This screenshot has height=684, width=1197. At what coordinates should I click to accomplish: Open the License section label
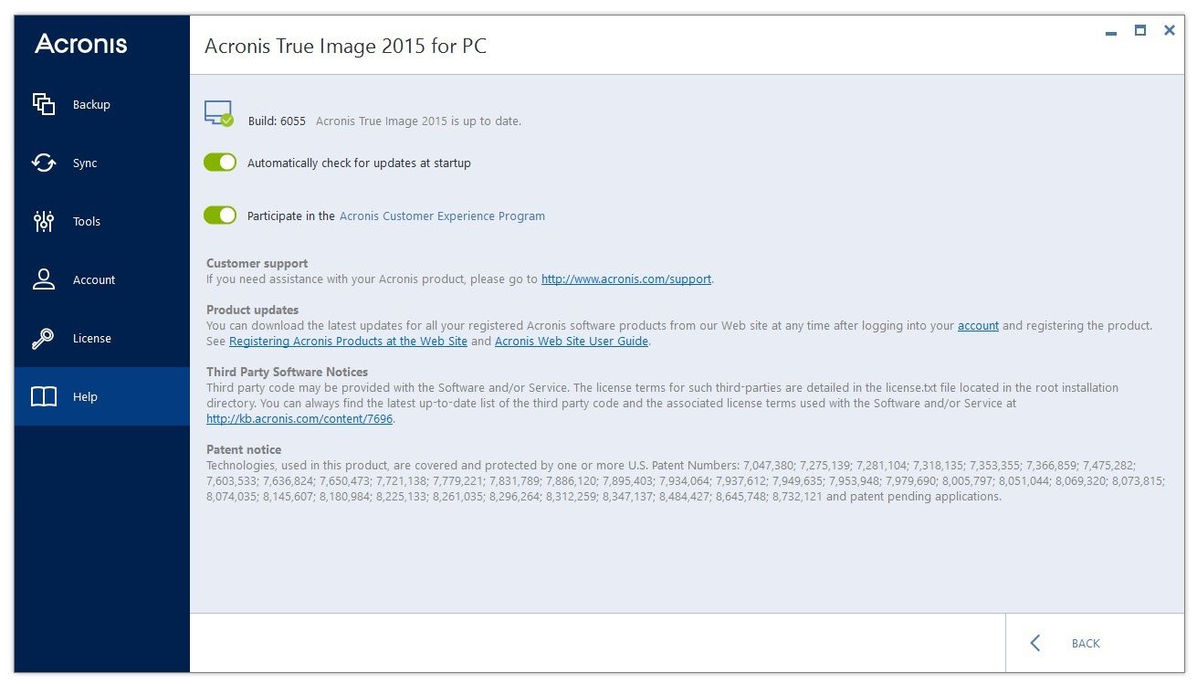92,339
